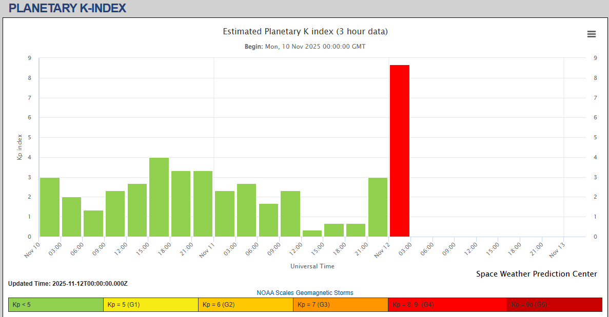The image size is (609, 317).
Task: Click the Nov 11 x-axis date label
Action: point(207,250)
